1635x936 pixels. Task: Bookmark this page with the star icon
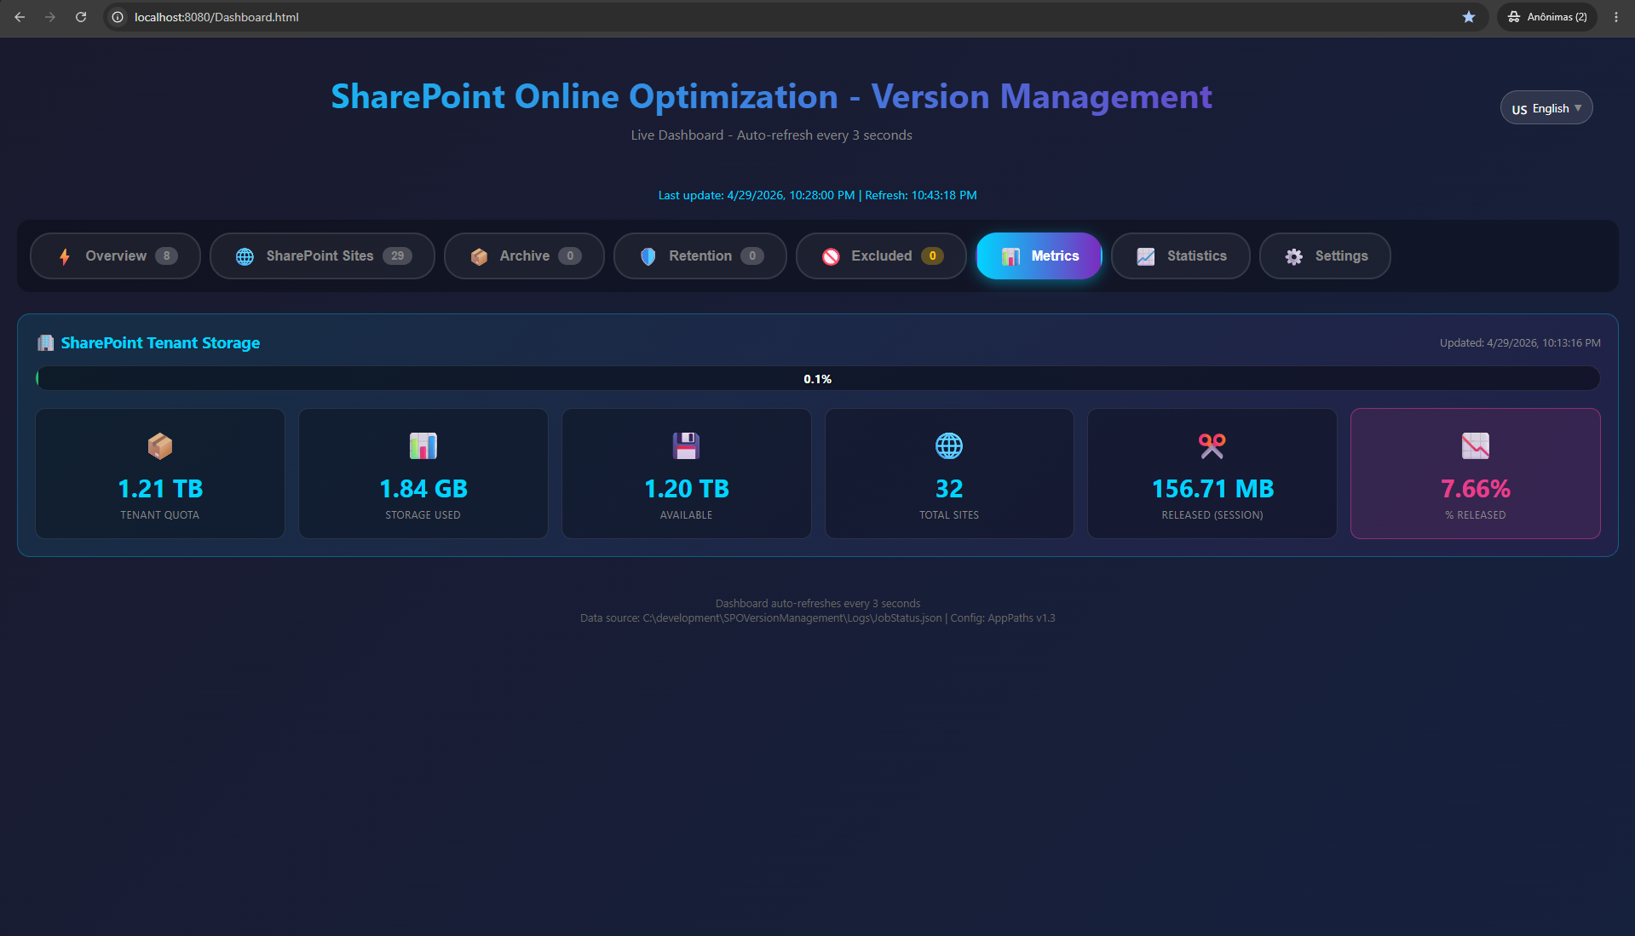pyautogui.click(x=1469, y=17)
